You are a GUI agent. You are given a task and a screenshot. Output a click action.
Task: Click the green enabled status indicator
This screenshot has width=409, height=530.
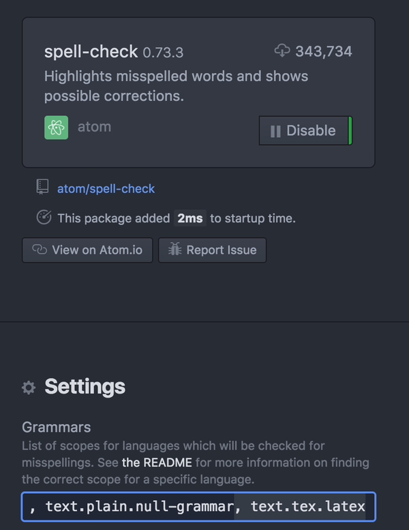tap(350, 130)
